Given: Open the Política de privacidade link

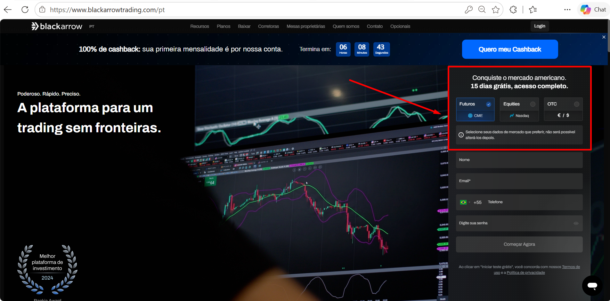Looking at the screenshot, I should (526, 273).
